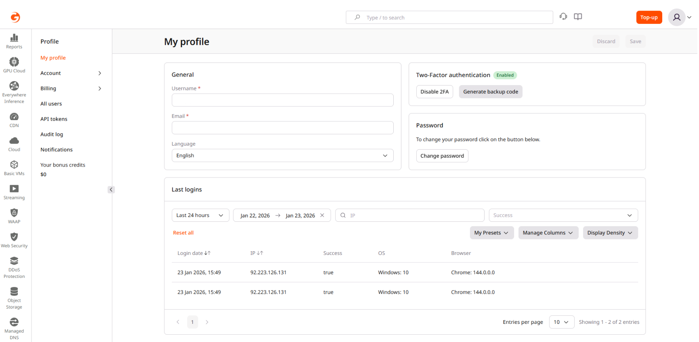699x342 pixels.
Task: Click Reset all link
Action: 183,233
